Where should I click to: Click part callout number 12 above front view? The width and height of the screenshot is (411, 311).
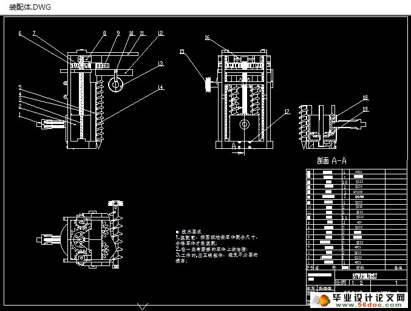click(x=161, y=33)
